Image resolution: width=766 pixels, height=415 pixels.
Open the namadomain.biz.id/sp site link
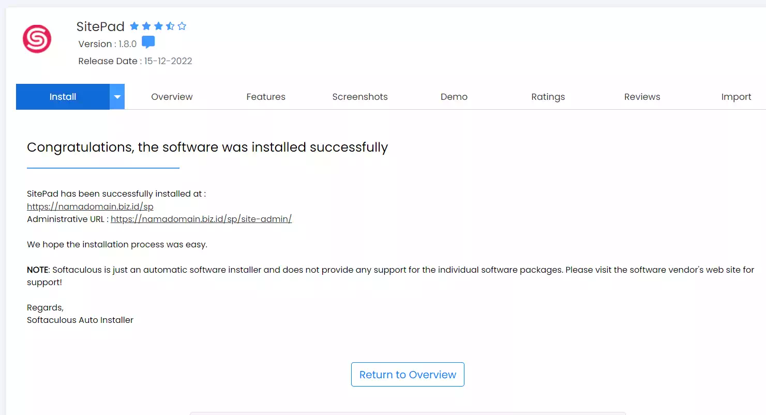[x=90, y=206]
